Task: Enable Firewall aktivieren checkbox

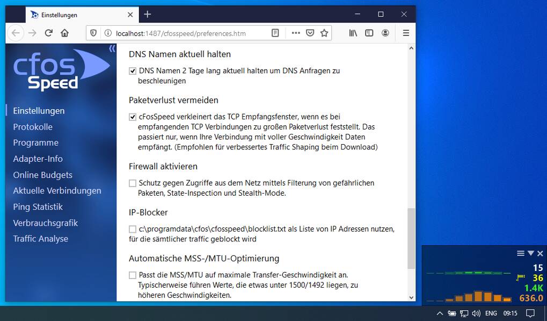Action: pyautogui.click(x=133, y=183)
